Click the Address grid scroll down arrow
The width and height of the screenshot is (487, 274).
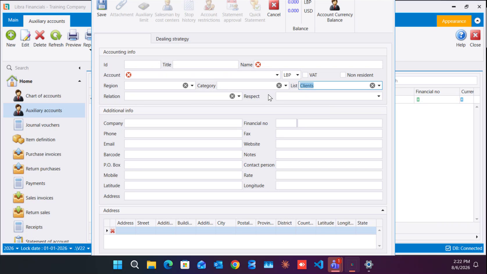(x=379, y=246)
